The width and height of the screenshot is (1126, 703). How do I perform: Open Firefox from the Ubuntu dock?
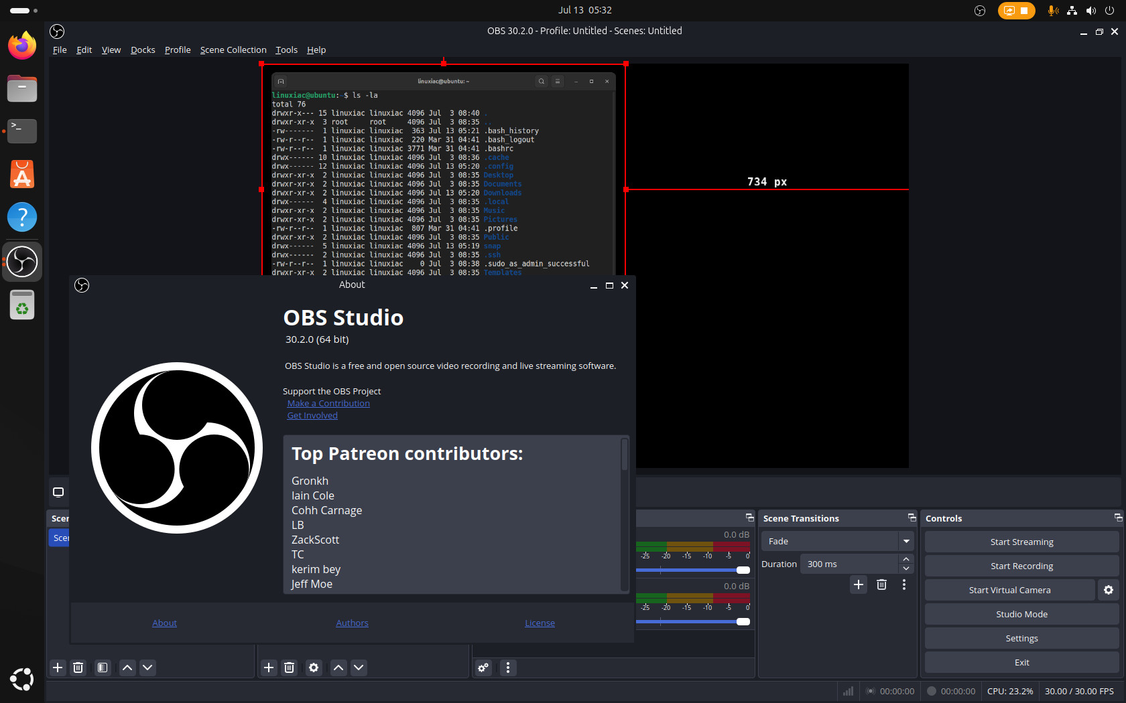(22, 46)
